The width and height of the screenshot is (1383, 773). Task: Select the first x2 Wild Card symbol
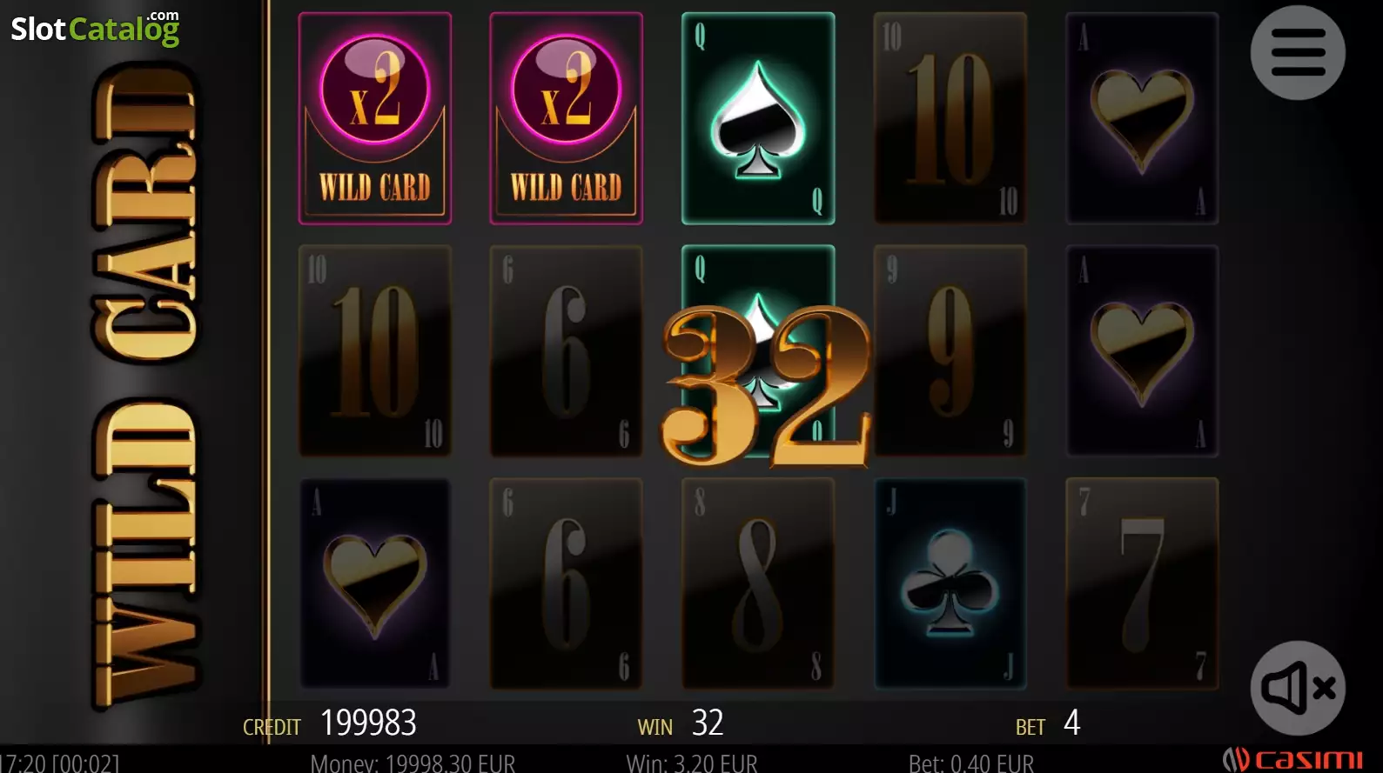[375, 118]
